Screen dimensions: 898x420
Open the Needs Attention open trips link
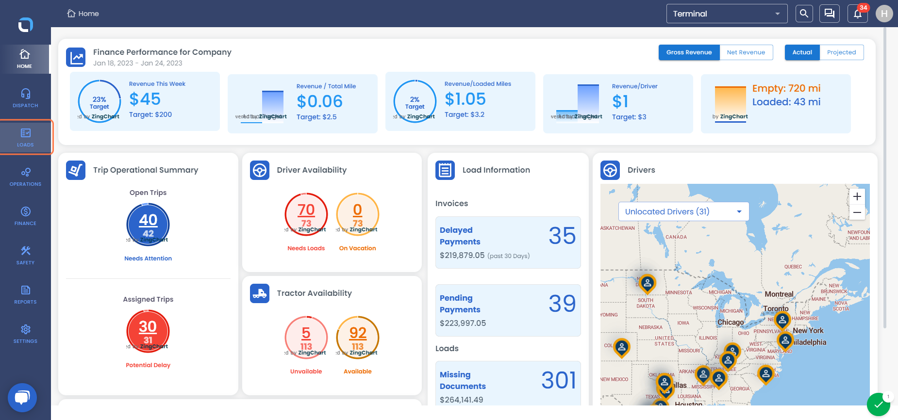coord(148,258)
